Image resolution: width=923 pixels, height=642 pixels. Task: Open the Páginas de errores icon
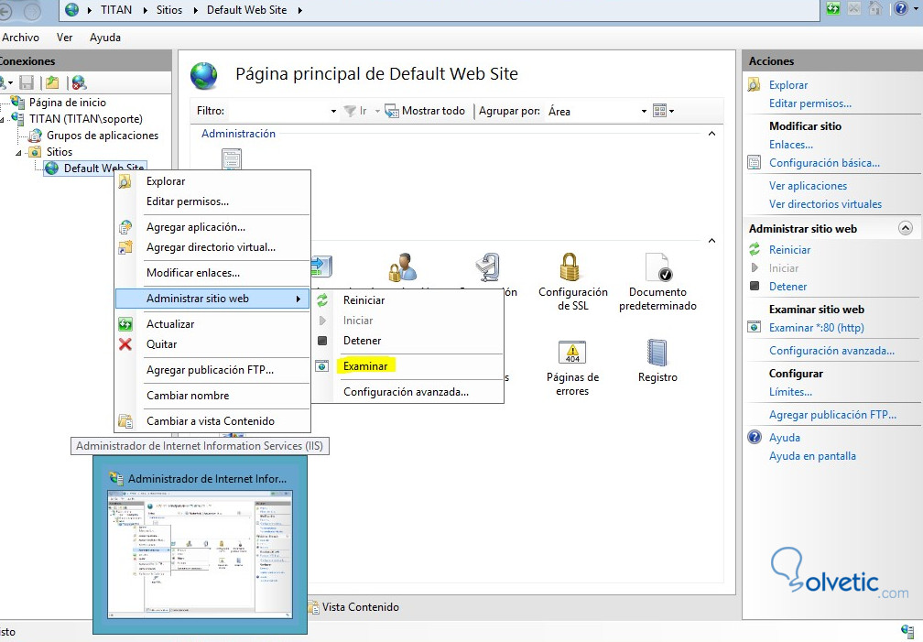(x=572, y=353)
